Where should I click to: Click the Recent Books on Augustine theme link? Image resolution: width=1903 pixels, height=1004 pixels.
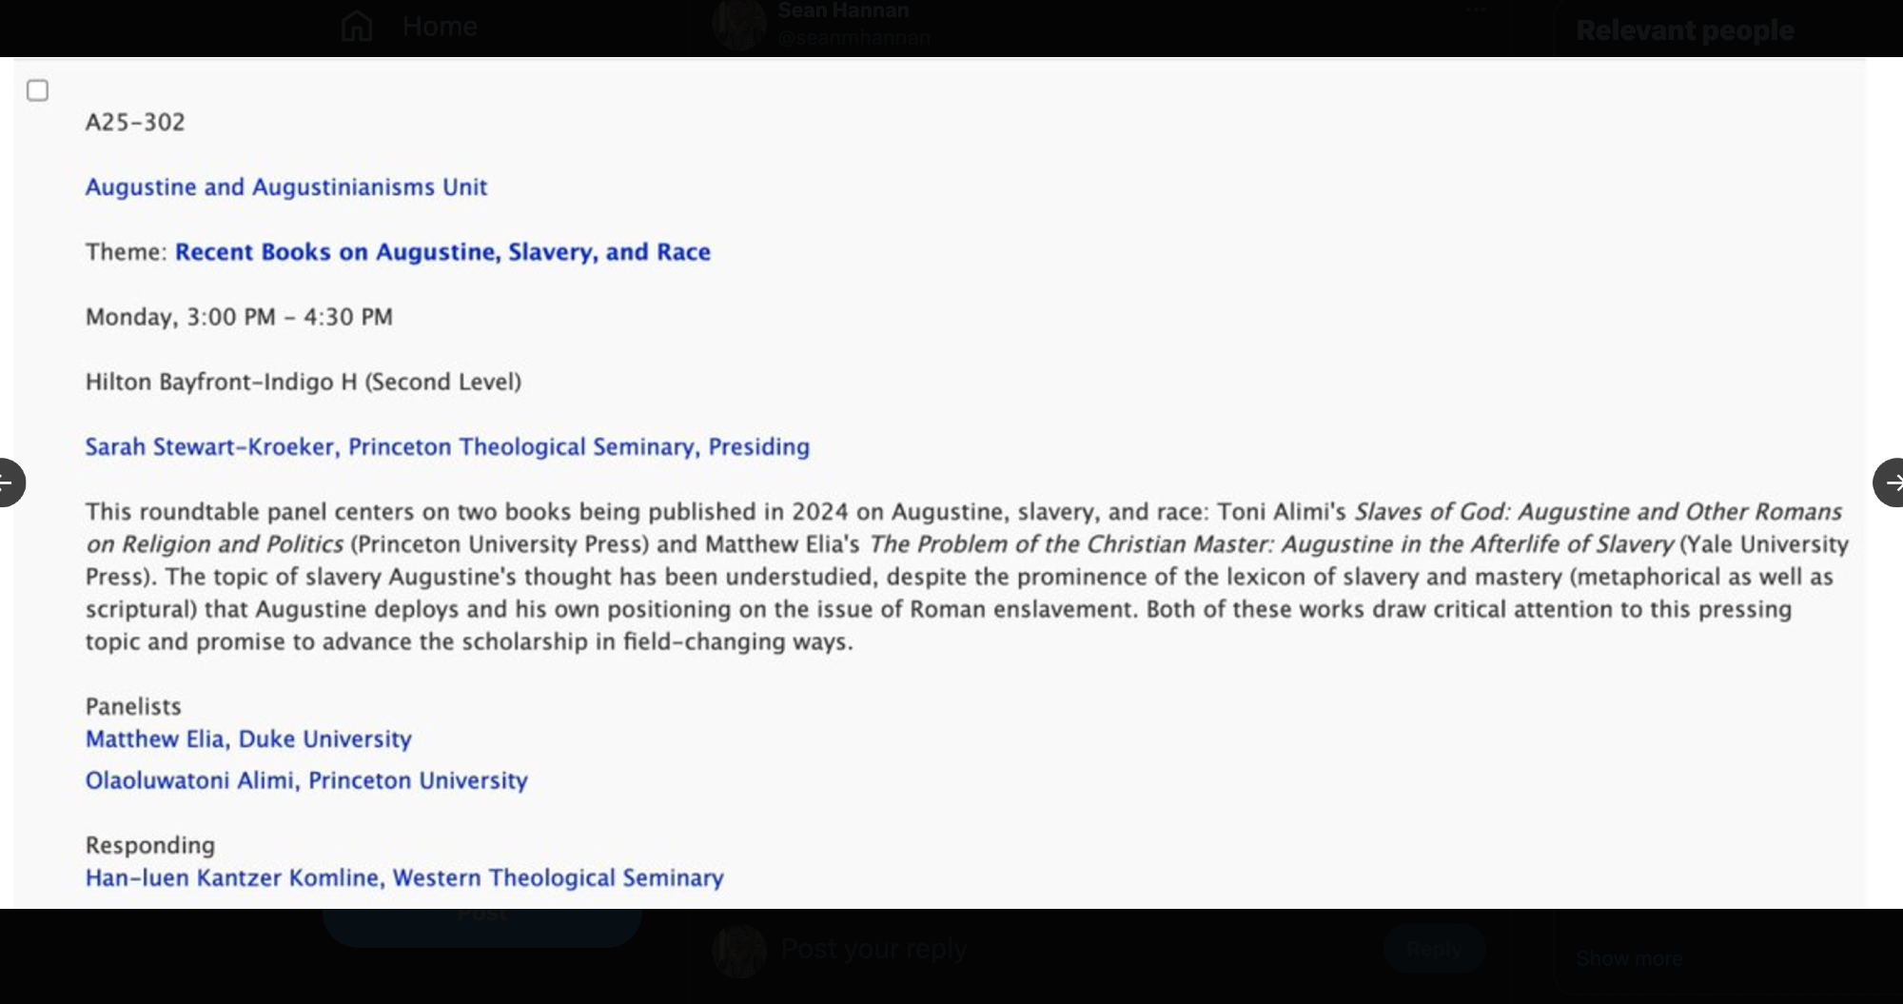point(442,252)
